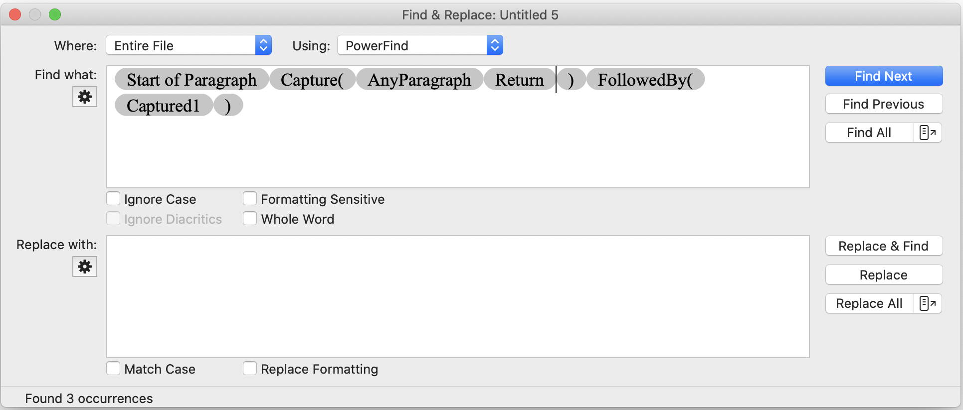
Task: Select the Capture( token
Action: [312, 79]
